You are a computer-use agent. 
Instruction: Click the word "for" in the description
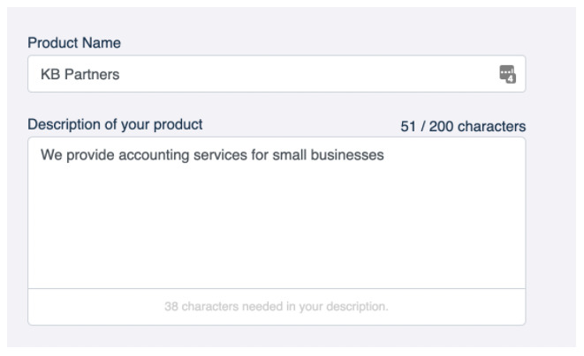[260, 155]
